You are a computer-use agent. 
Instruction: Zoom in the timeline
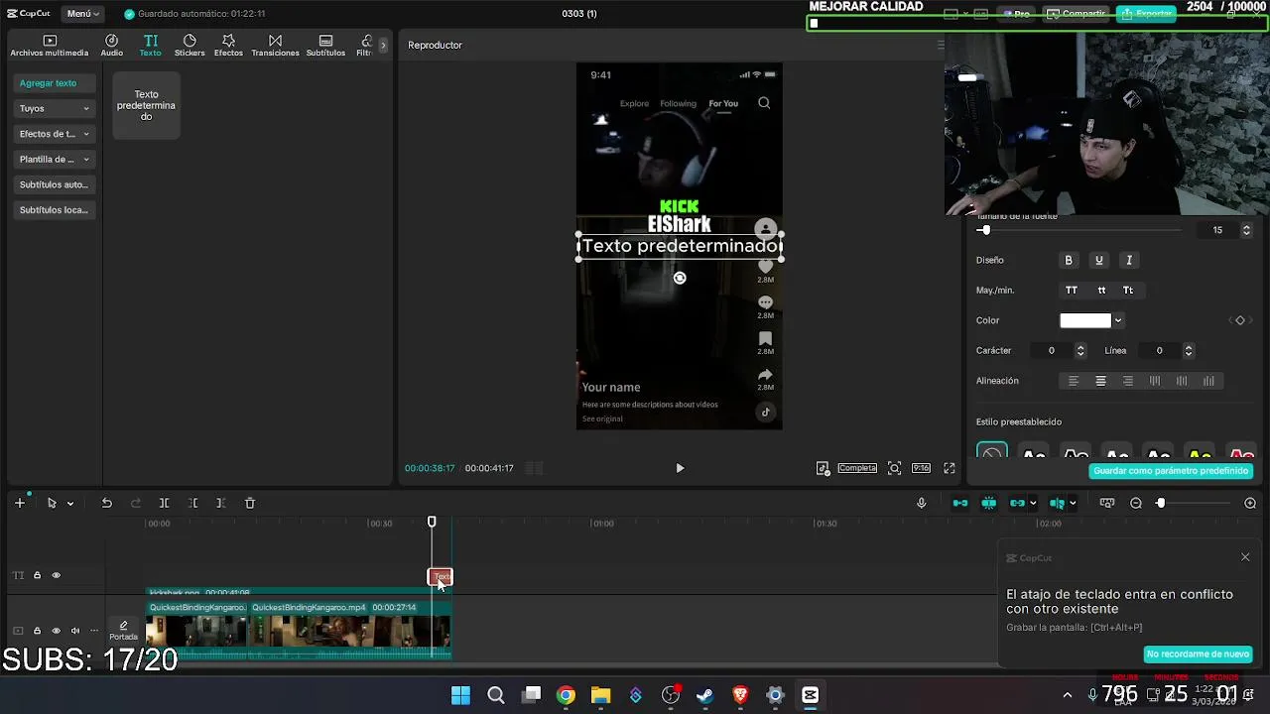tap(1250, 503)
